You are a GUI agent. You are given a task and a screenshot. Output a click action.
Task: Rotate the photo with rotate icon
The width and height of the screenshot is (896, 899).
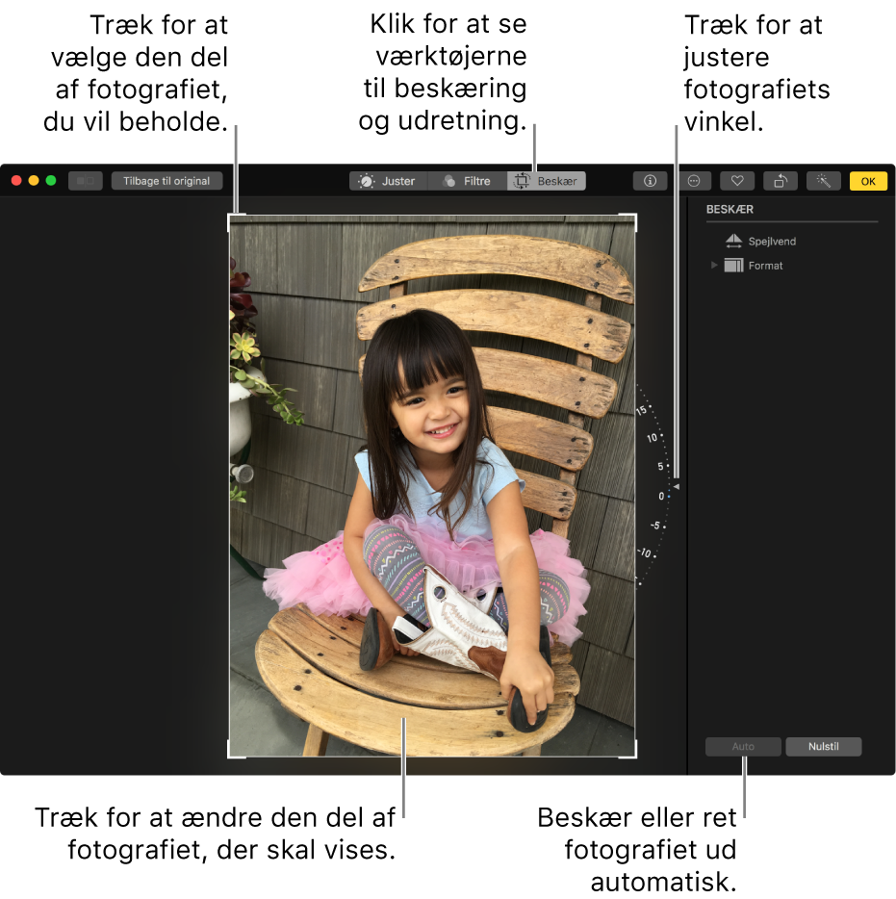pyautogui.click(x=781, y=181)
